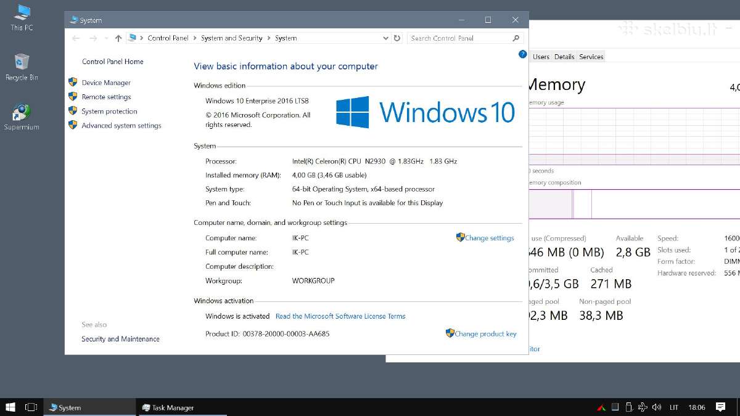740x416 pixels.
Task: Expand the chevron after Control Panel breadcrumb
Action: (x=195, y=38)
